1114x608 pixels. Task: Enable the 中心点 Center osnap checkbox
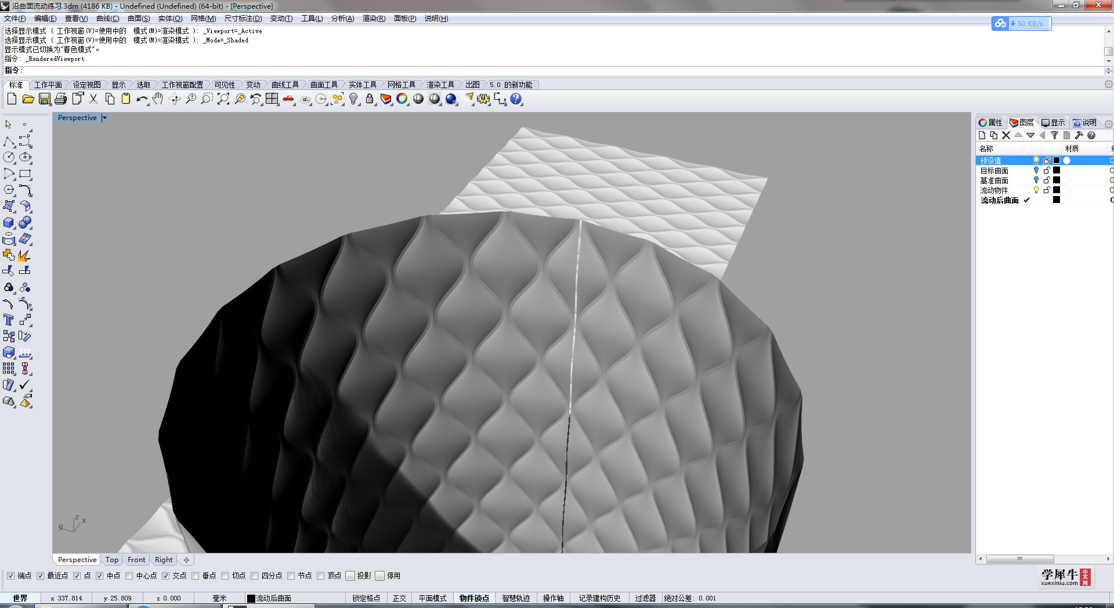(129, 576)
